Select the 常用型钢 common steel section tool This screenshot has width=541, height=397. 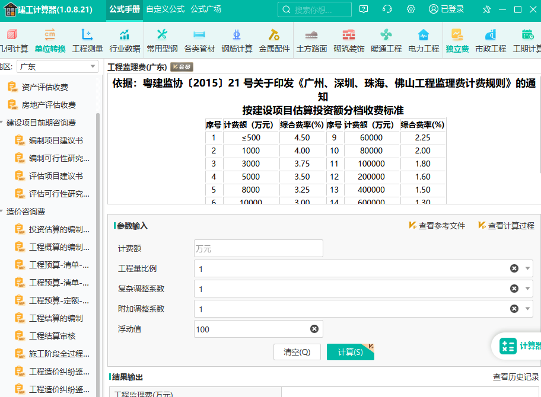click(162, 41)
